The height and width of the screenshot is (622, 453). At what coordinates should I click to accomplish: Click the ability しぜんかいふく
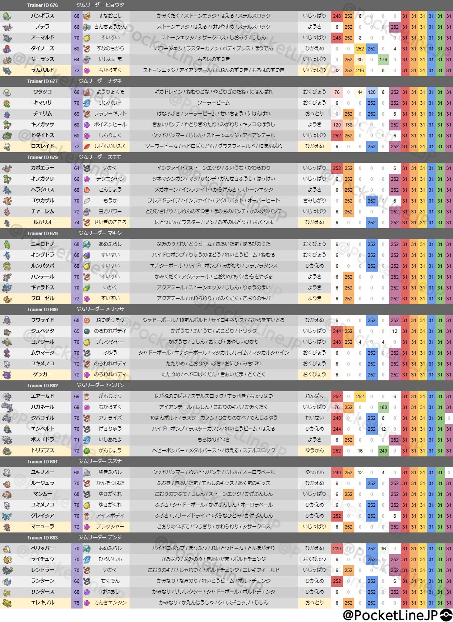(110, 146)
